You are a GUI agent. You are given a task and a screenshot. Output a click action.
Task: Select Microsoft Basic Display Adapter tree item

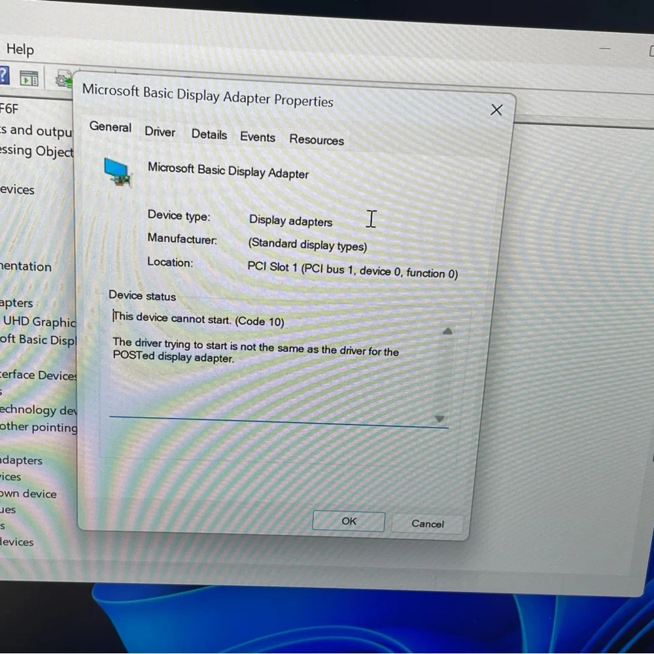37,339
